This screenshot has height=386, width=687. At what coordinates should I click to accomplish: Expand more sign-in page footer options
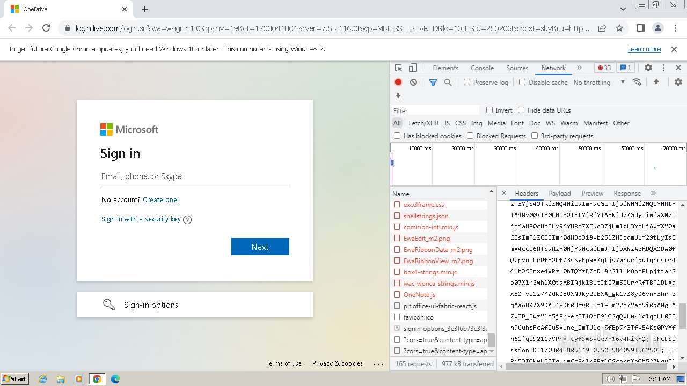pos(379,364)
